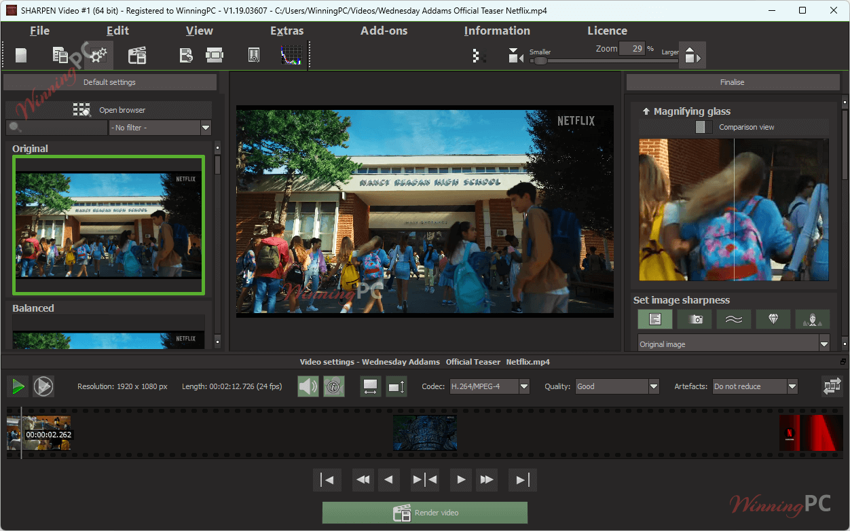Click the fast rewind button
The width and height of the screenshot is (850, 531).
(x=363, y=480)
